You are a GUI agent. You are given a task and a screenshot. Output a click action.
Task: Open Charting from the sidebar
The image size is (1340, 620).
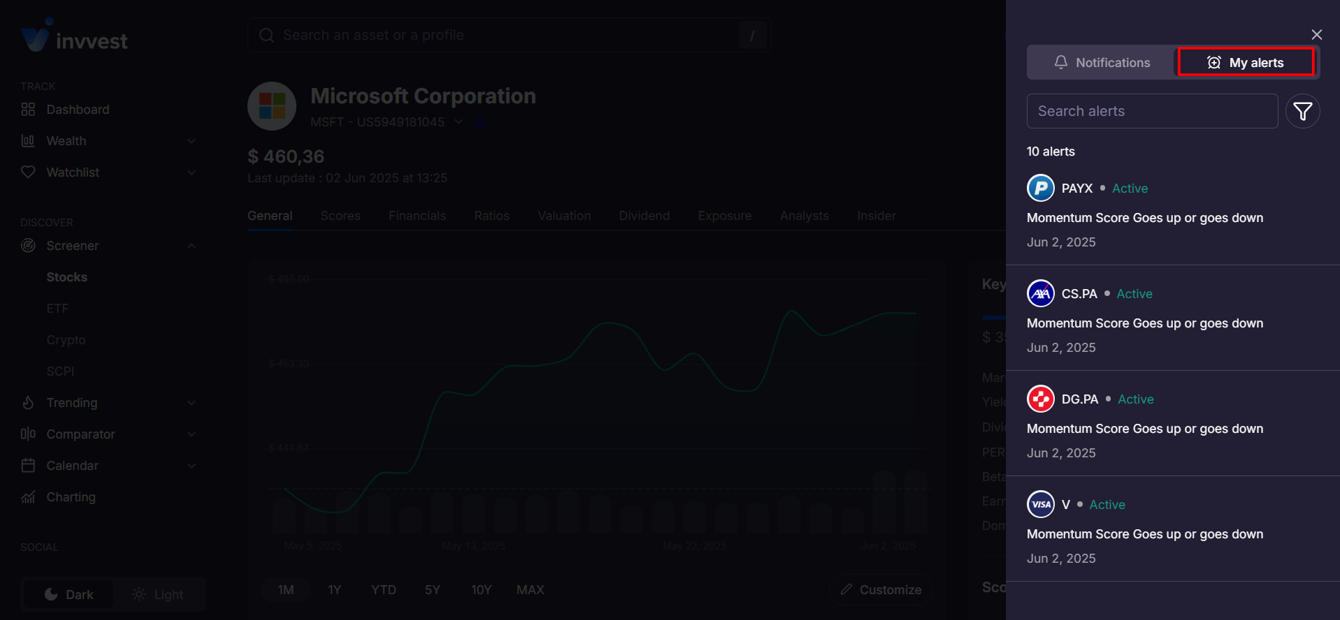pos(71,497)
